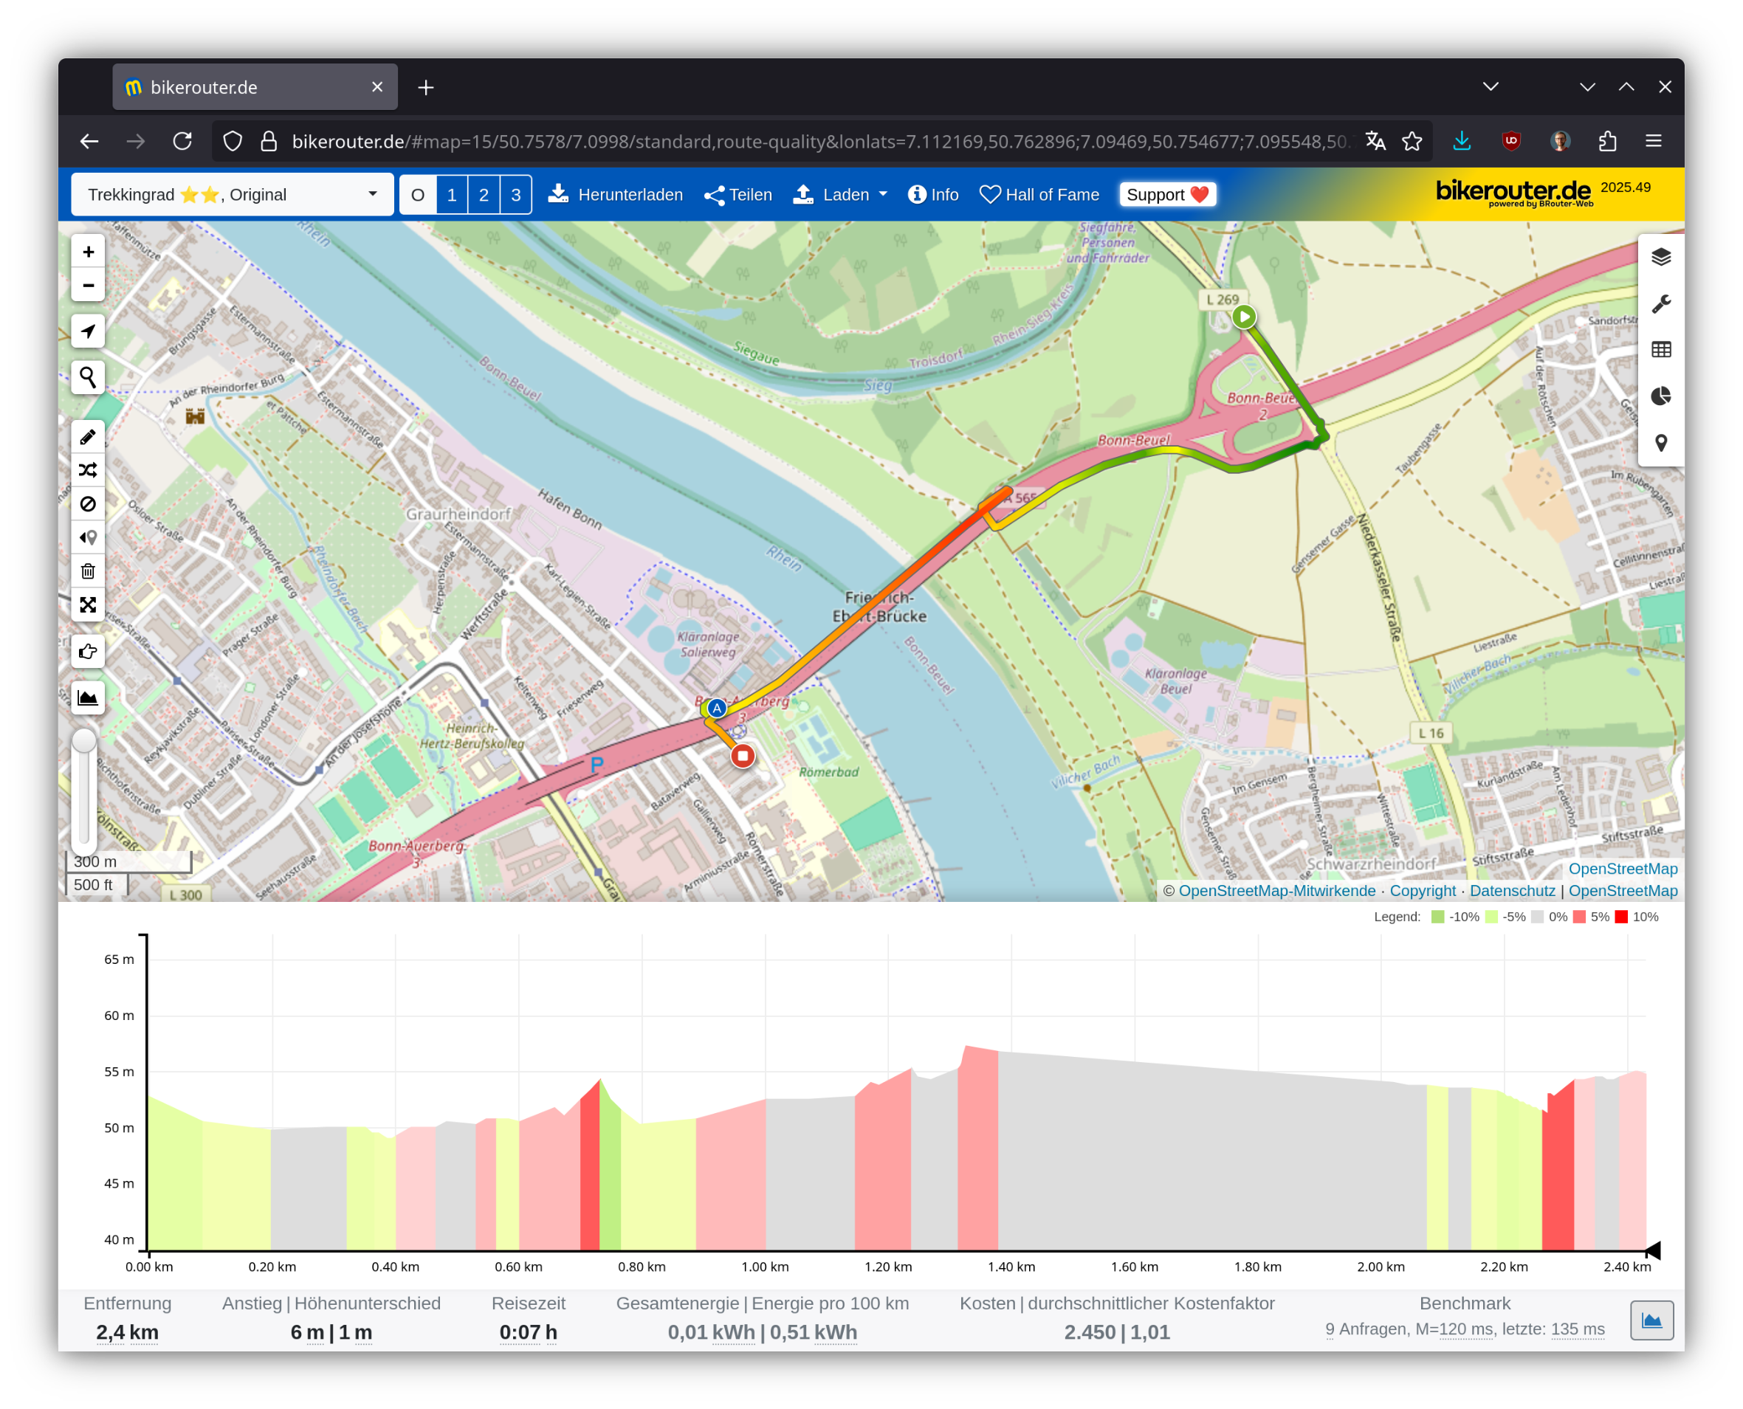
Task: Click the site security shield icon
Action: tap(233, 141)
